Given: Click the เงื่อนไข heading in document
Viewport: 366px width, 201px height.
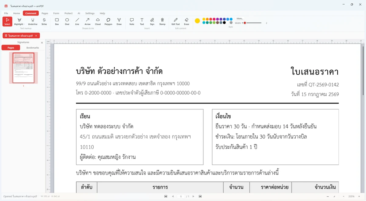Looking at the screenshot, I should [223, 116].
